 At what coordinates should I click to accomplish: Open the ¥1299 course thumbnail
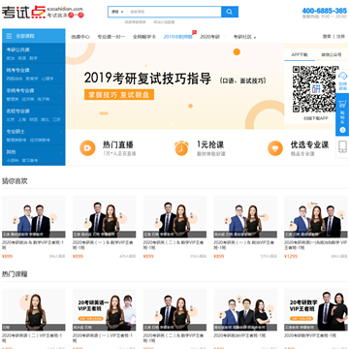click(316, 217)
